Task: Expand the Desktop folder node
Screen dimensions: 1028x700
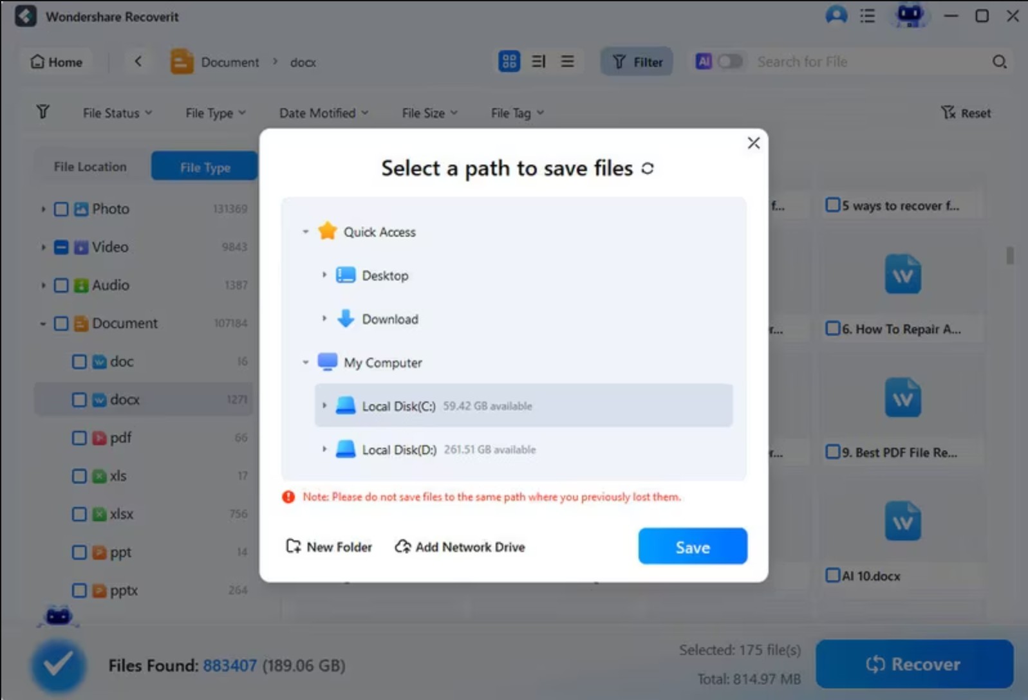Action: (324, 275)
